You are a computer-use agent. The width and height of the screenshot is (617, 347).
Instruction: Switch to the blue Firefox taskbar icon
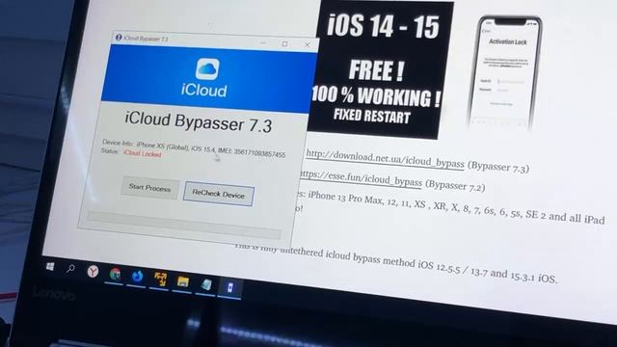137,277
